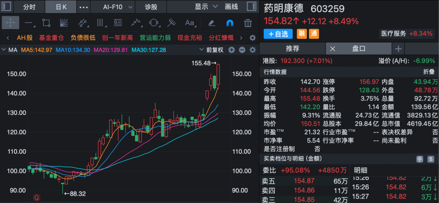The image size is (439, 203).
Task: Click the MA30:127.28 value
Action: point(149,50)
